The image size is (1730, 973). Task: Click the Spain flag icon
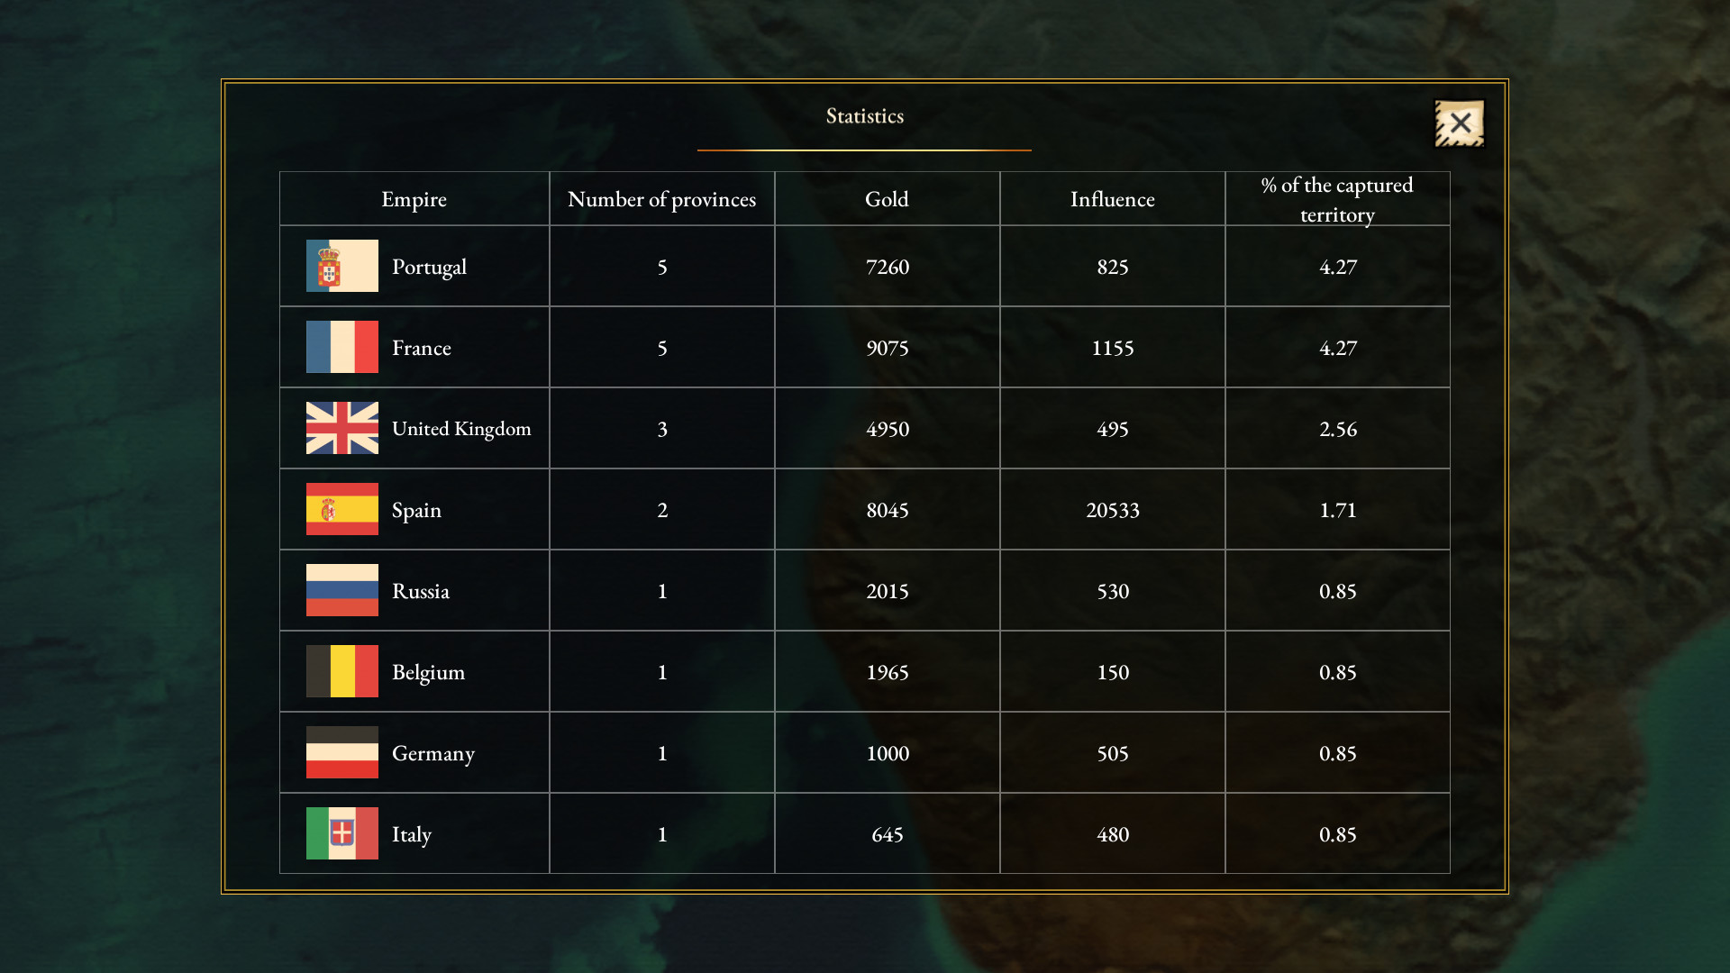tap(341, 509)
